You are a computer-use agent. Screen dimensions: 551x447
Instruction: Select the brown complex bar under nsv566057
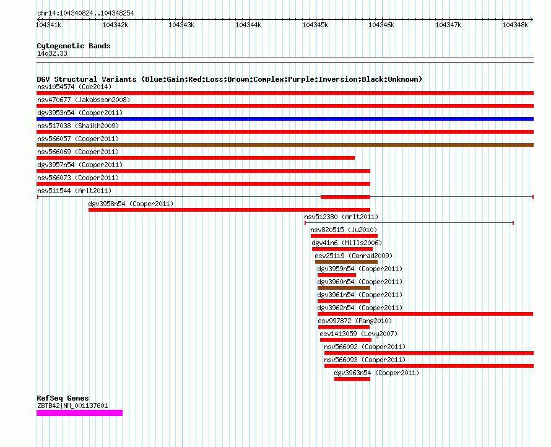tap(285, 145)
